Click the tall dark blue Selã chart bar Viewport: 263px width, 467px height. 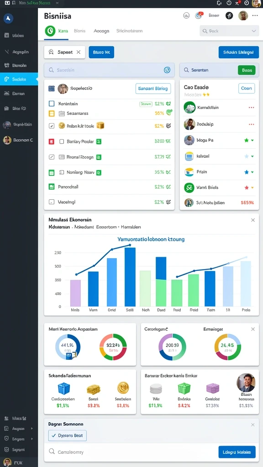[x=130, y=277]
